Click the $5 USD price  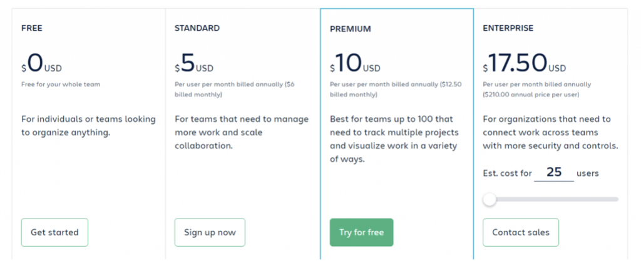click(x=194, y=64)
